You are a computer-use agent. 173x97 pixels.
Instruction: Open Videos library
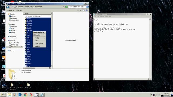point(12,33)
